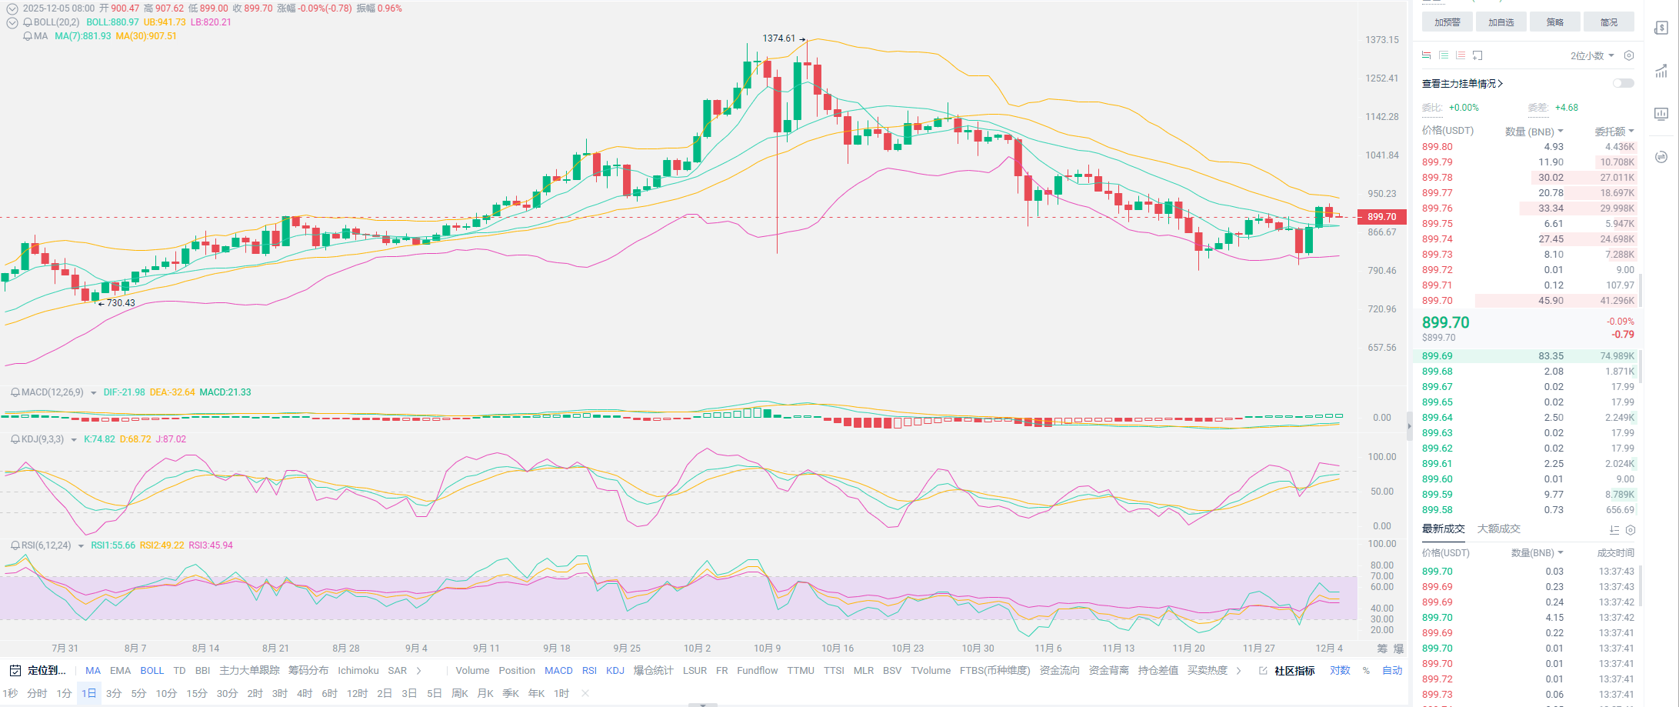Switch to the 大额成交 tab

[x=1498, y=529]
